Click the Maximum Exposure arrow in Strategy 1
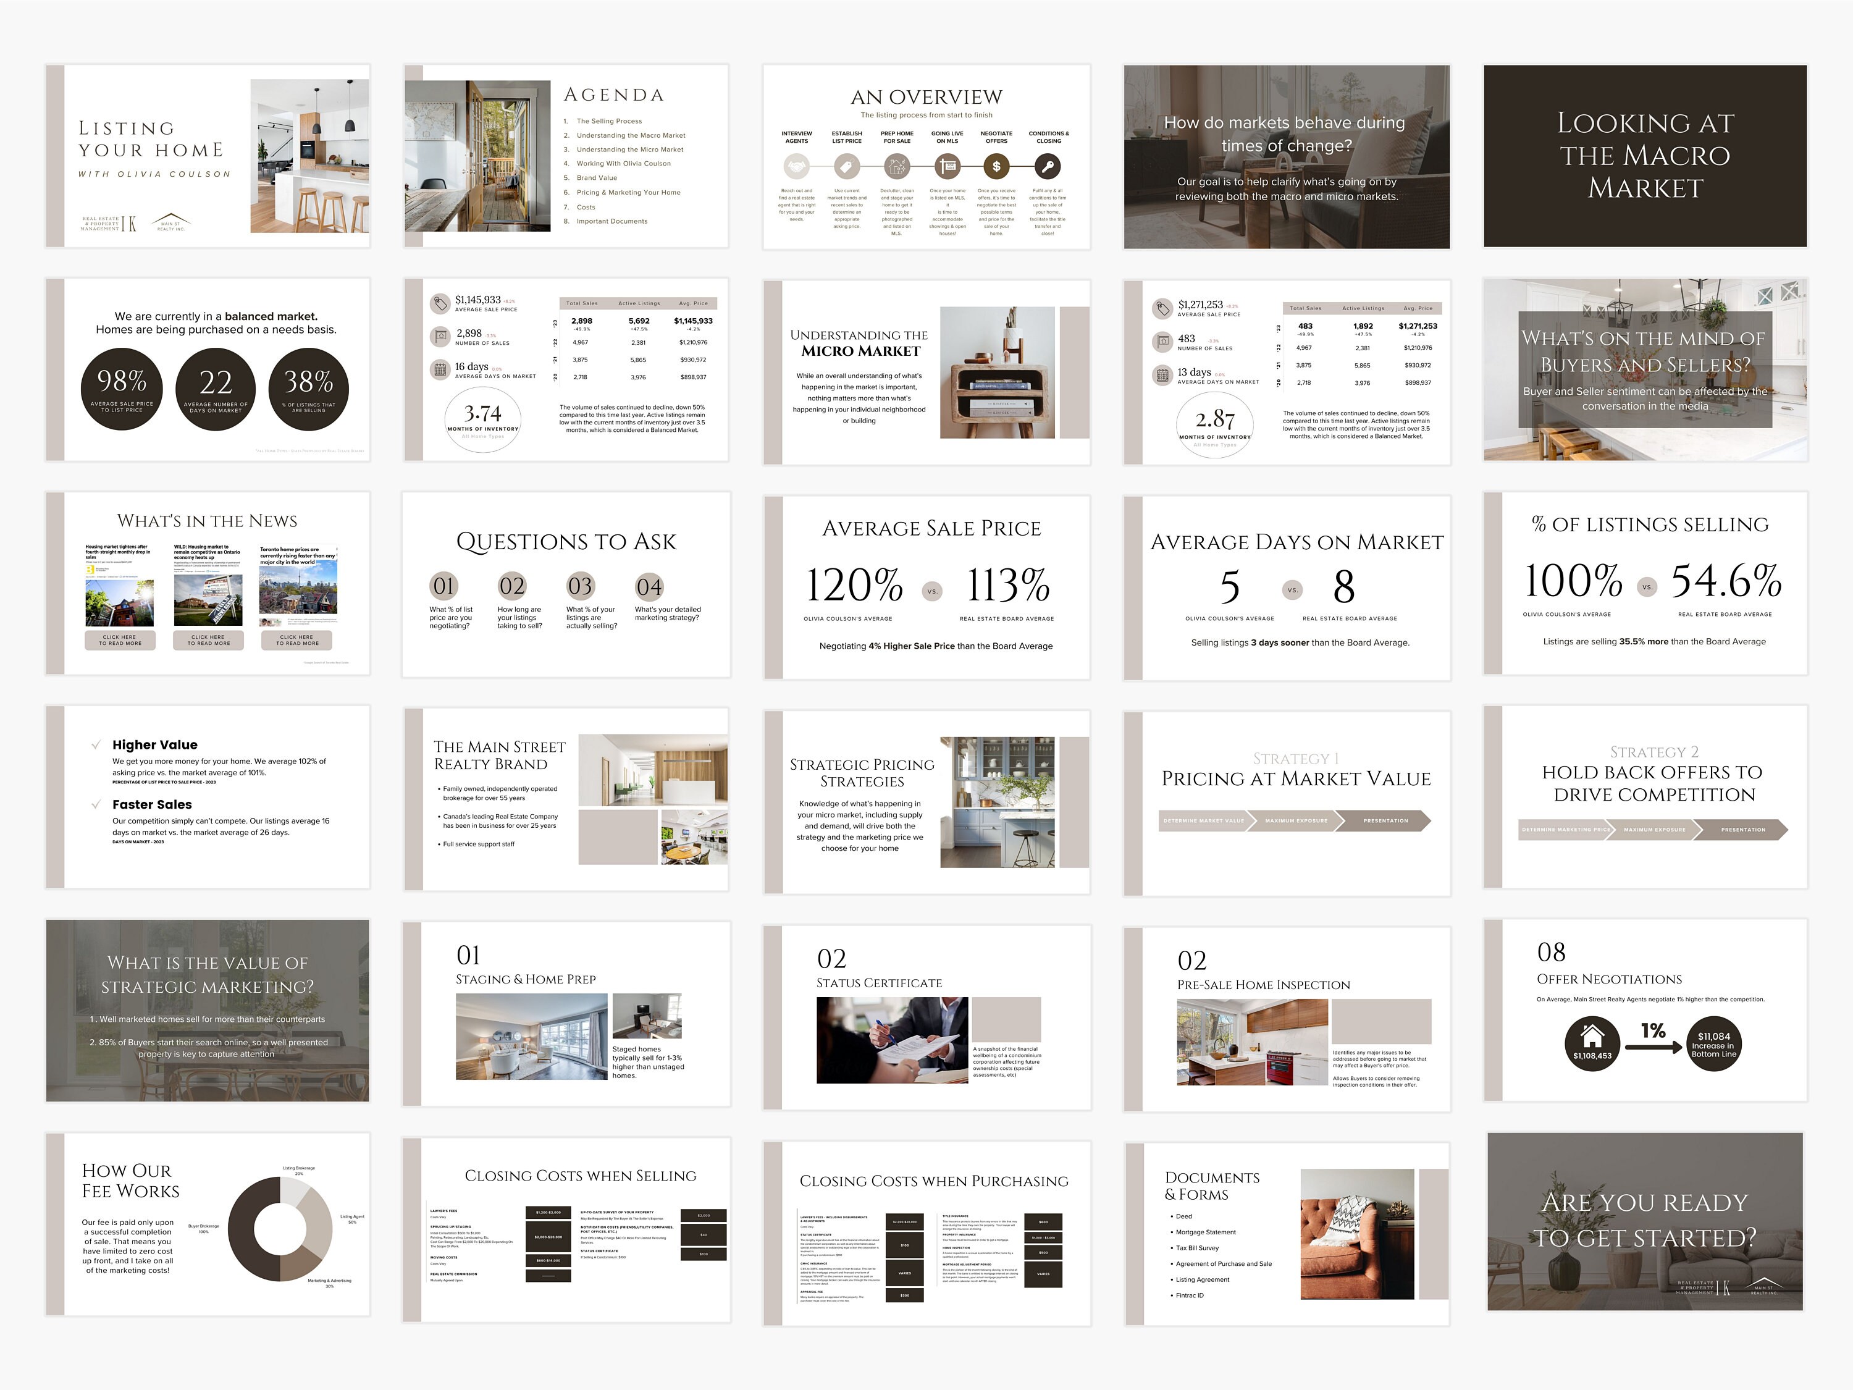The width and height of the screenshot is (1853, 1390). click(1296, 821)
